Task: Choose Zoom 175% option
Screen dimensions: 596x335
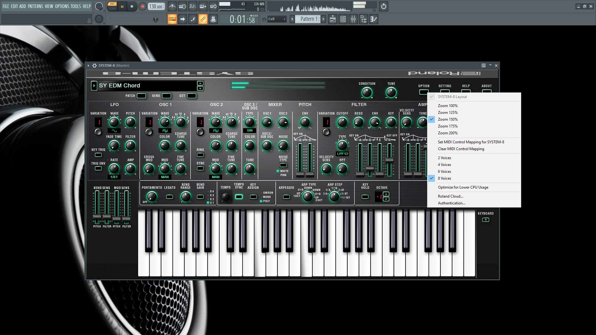Action: [474, 126]
